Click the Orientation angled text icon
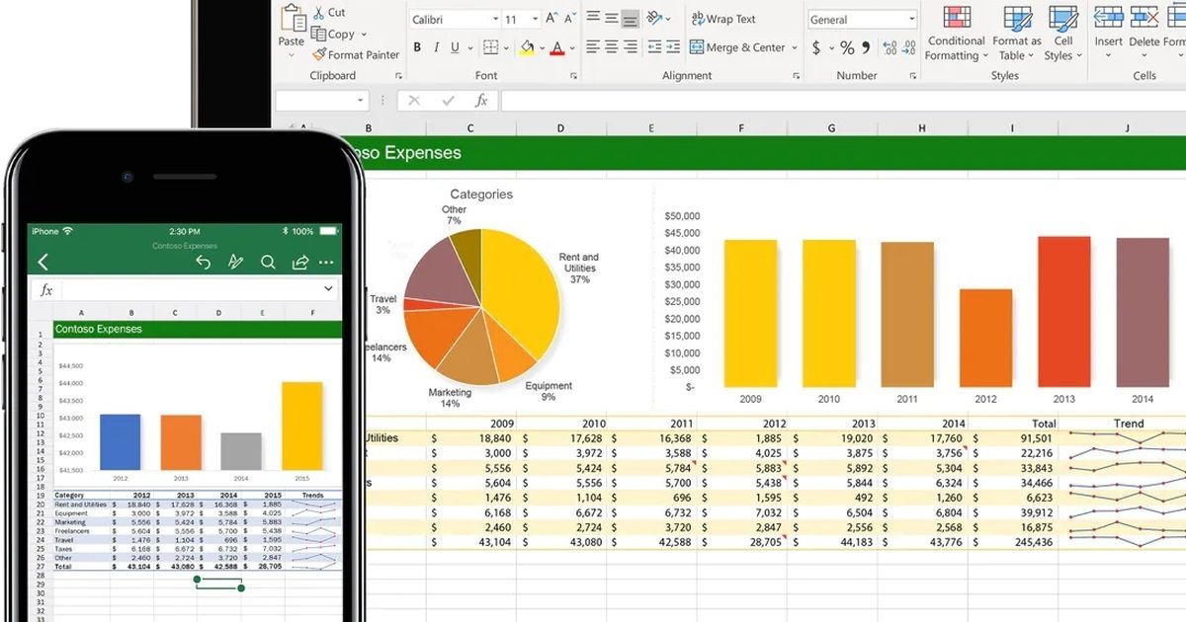1186x622 pixels. tap(654, 19)
